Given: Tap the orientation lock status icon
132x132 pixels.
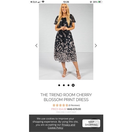Looking at the screenshot, I should (x=91, y=2).
